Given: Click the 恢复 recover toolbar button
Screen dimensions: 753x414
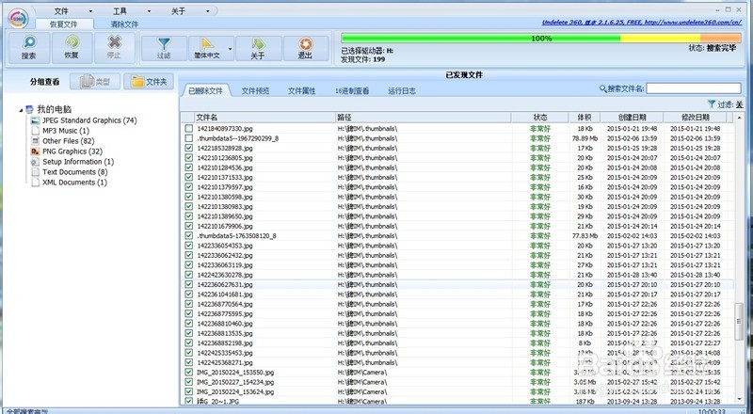Looking at the screenshot, I should tap(72, 48).
